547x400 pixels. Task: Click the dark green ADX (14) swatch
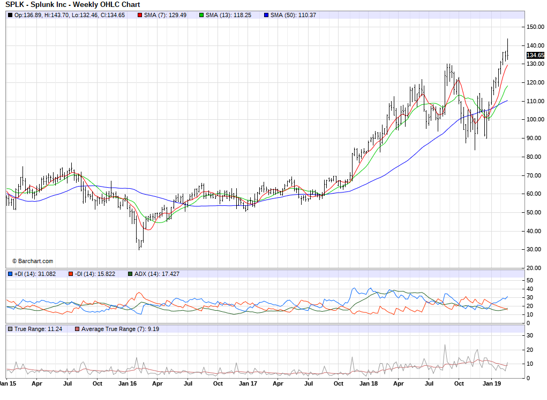(x=130, y=274)
